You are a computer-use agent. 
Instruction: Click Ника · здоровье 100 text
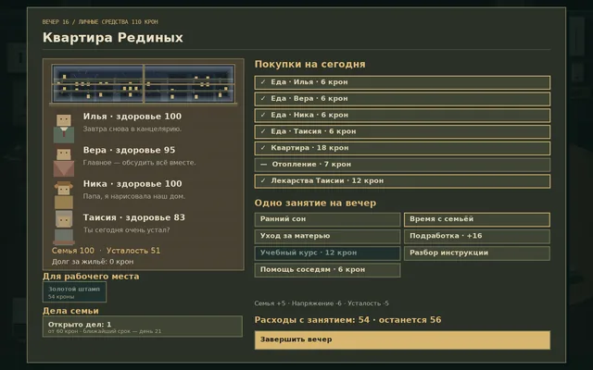click(x=132, y=184)
